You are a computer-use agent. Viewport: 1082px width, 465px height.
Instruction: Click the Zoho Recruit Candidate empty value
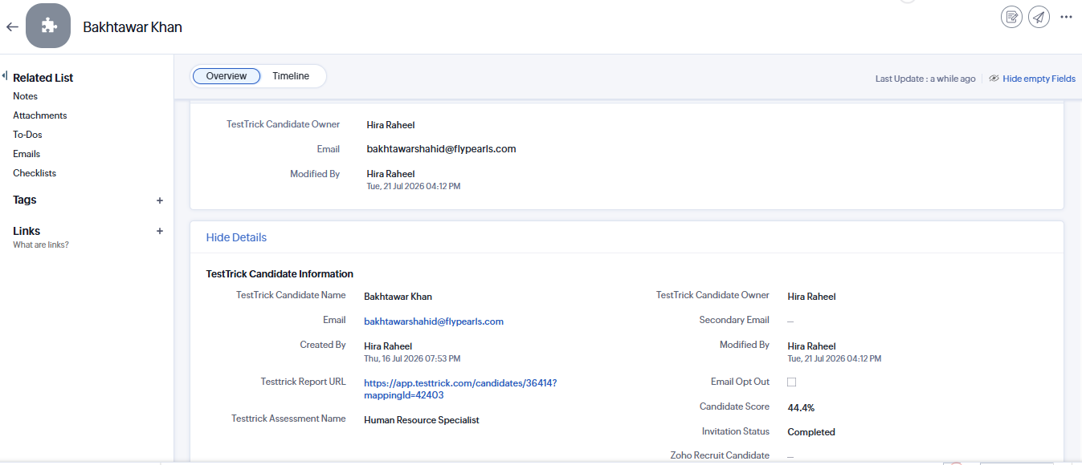pyautogui.click(x=790, y=456)
